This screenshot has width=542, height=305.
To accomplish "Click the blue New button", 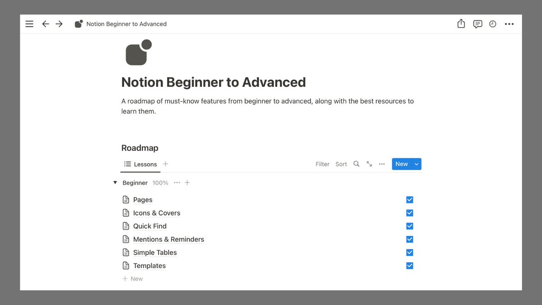I will (402, 164).
